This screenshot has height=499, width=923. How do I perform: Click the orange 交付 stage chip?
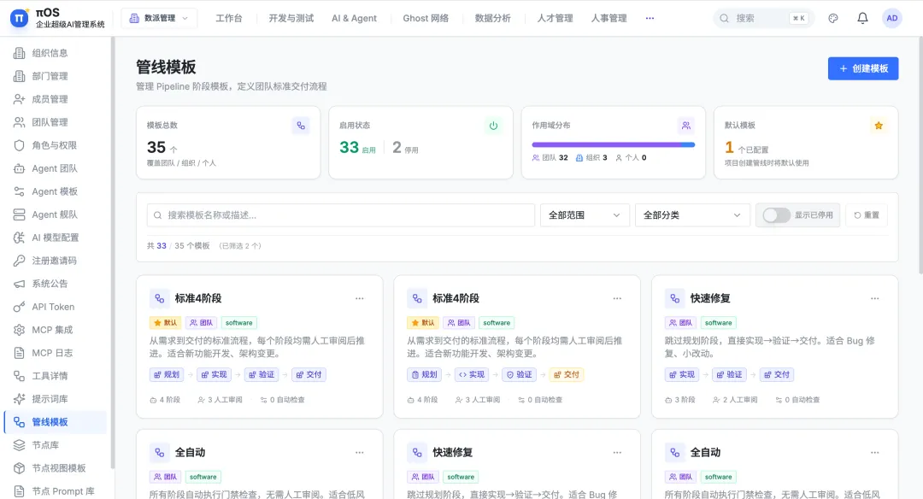pos(566,374)
